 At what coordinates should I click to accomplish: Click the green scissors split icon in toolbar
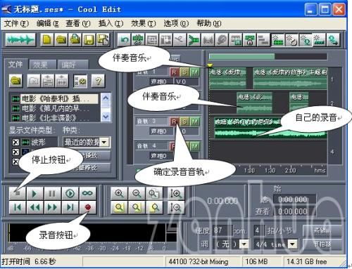tap(138, 40)
